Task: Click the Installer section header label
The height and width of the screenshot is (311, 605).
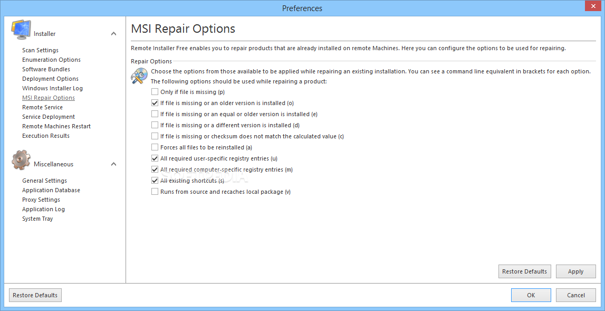Action: 45,34
